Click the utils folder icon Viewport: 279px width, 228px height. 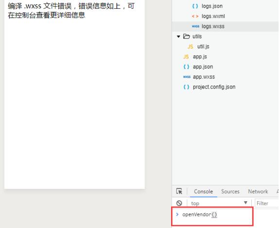[x=187, y=36]
